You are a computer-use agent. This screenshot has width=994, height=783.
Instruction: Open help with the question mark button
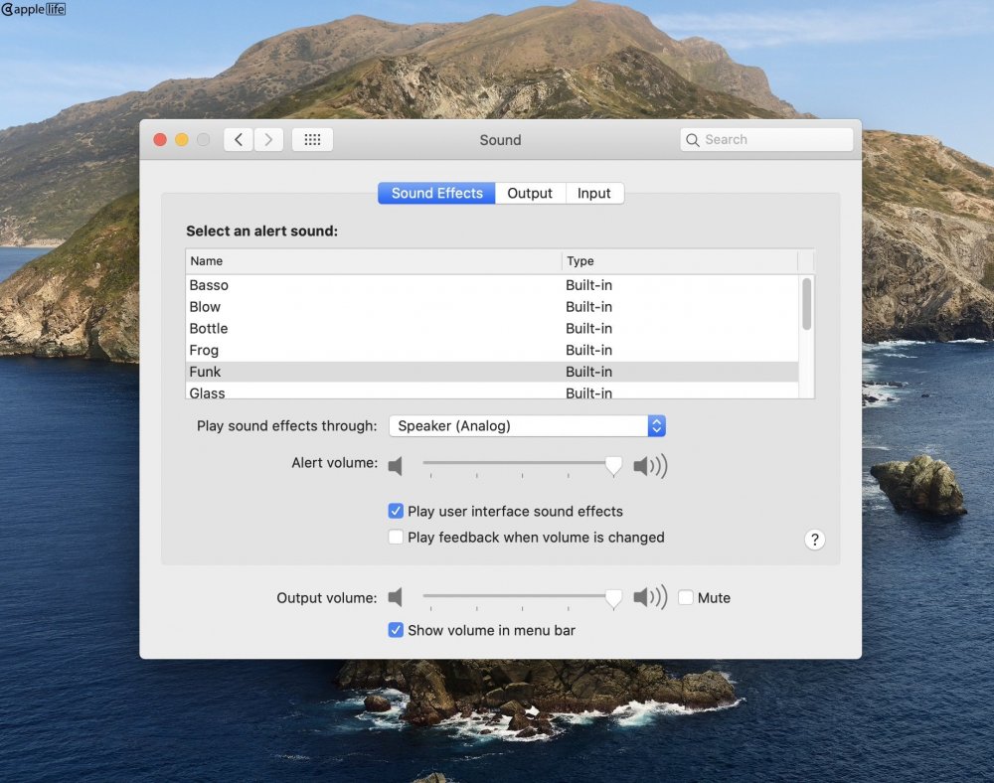click(815, 540)
